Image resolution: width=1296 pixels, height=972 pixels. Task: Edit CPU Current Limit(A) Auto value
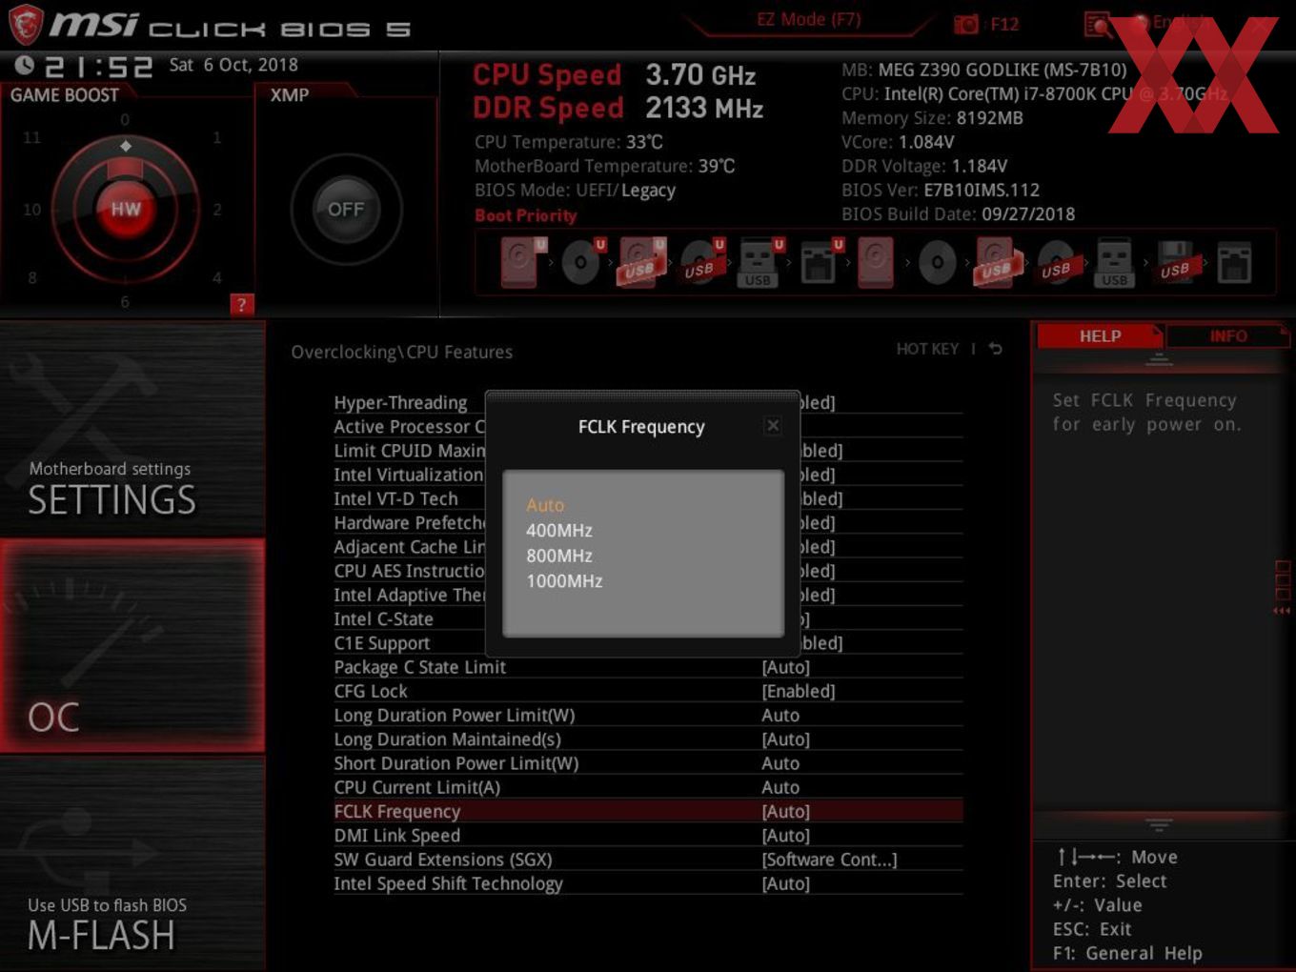tap(780, 787)
